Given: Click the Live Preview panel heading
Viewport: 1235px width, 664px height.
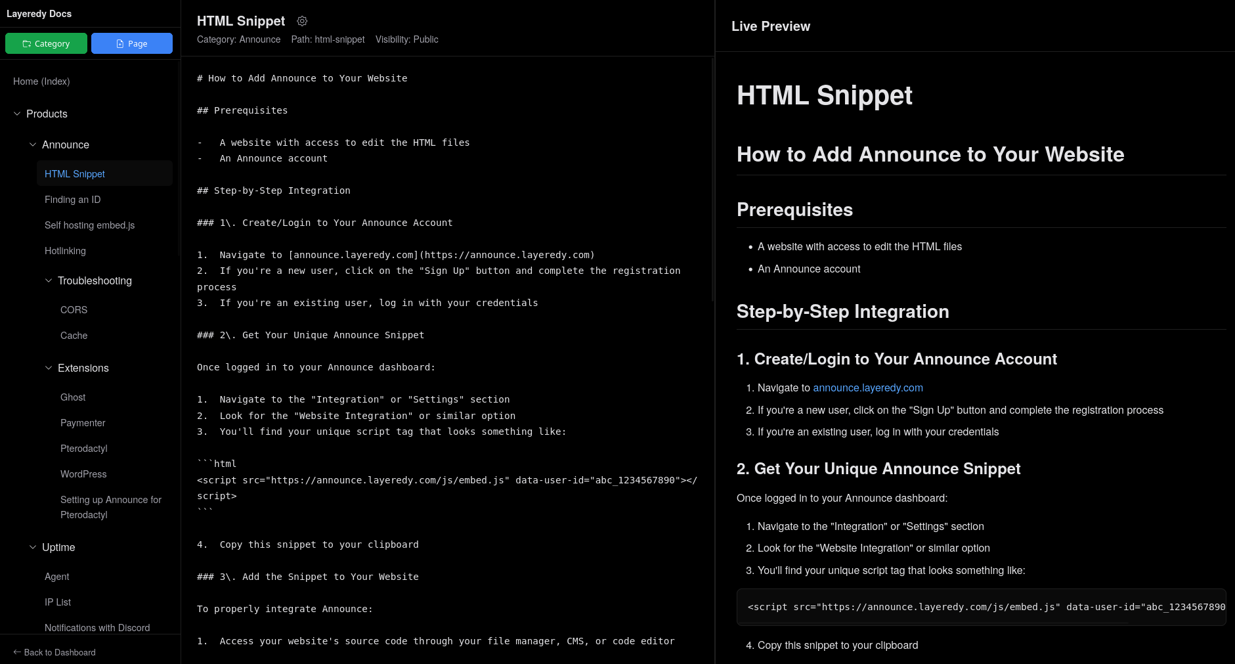Looking at the screenshot, I should tap(771, 26).
